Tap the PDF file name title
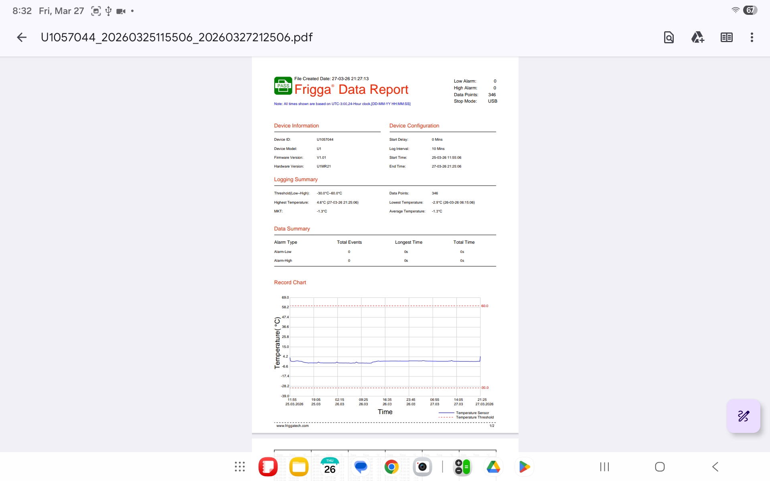The image size is (770, 481). click(176, 37)
